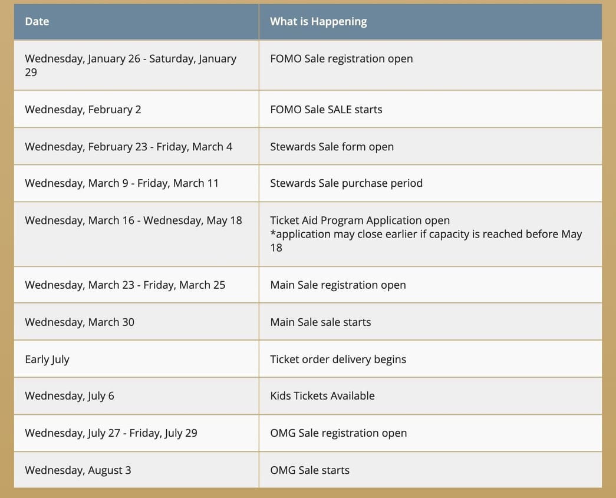Select the Kids Tickets Available cell

click(322, 396)
